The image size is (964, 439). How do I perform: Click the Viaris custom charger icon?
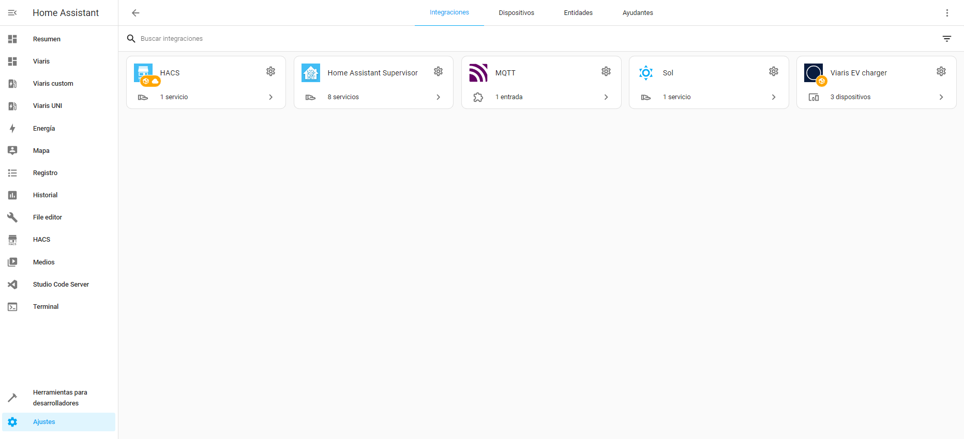coord(12,84)
